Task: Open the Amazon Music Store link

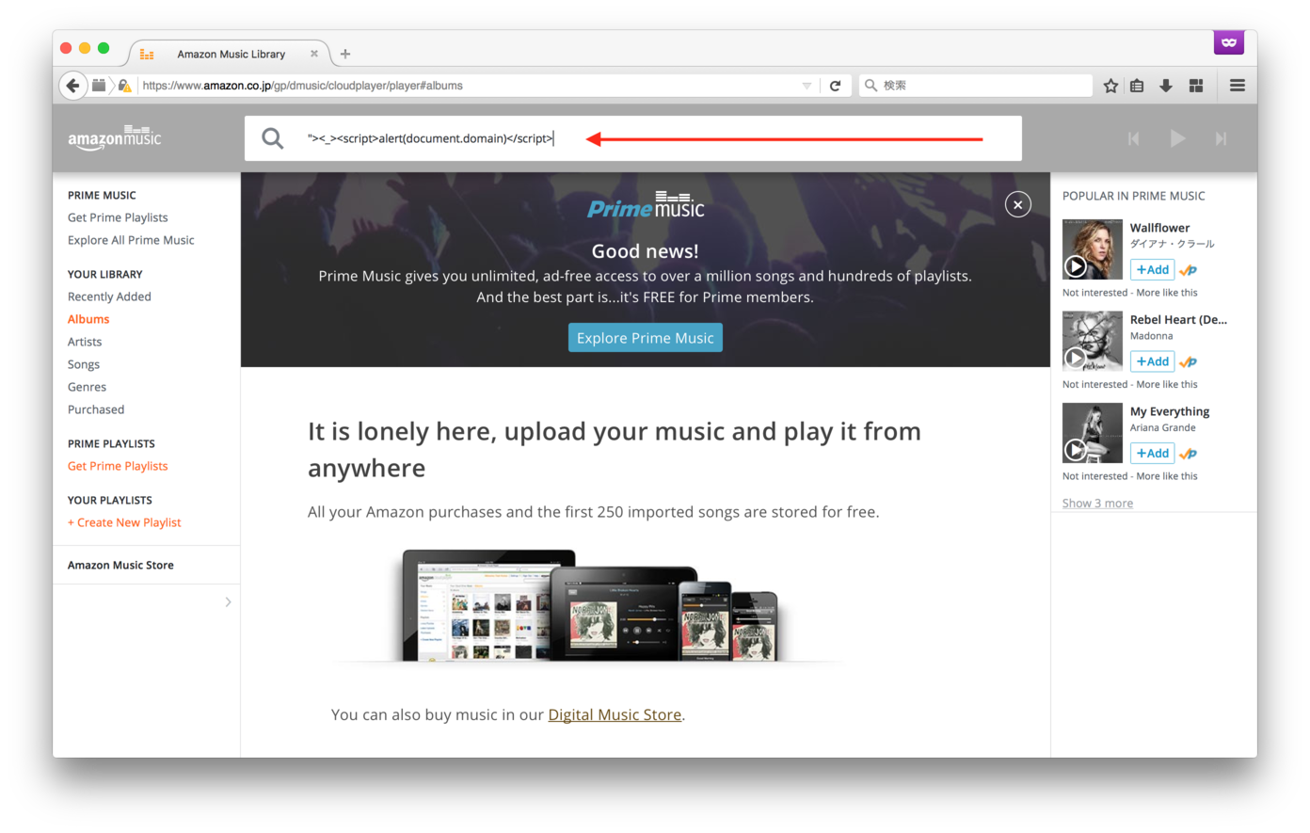Action: (x=120, y=565)
